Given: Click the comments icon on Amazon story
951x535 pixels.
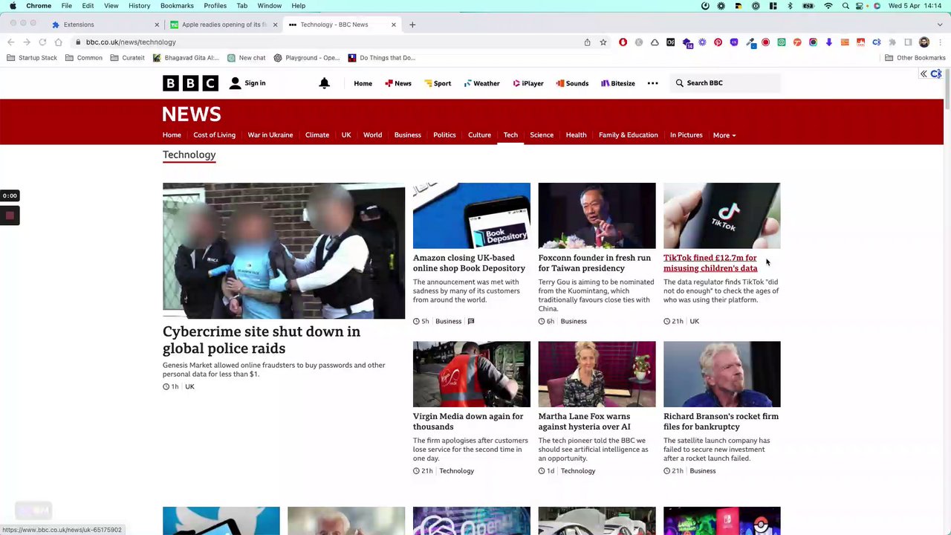Looking at the screenshot, I should click(470, 321).
